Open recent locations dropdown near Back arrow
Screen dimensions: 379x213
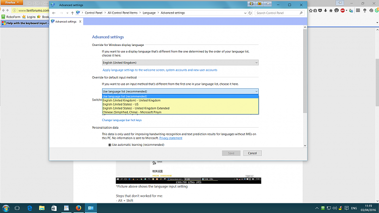[67, 13]
